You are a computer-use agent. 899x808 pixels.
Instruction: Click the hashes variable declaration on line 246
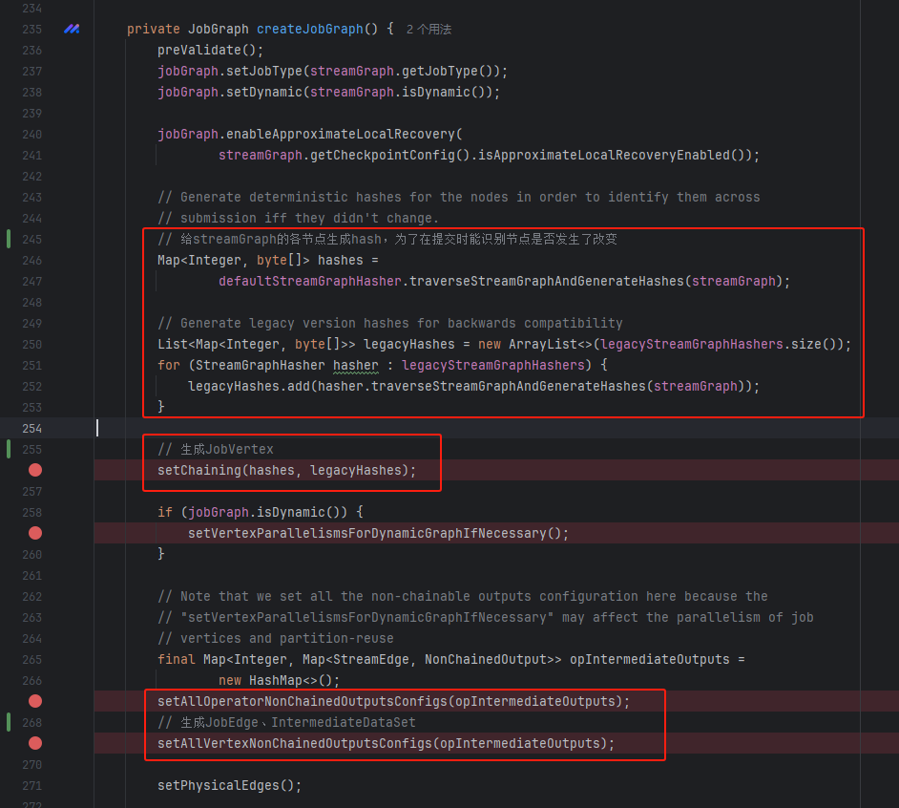click(x=340, y=261)
